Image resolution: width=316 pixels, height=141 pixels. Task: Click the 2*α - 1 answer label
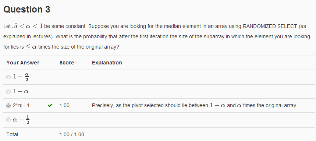[21, 106]
